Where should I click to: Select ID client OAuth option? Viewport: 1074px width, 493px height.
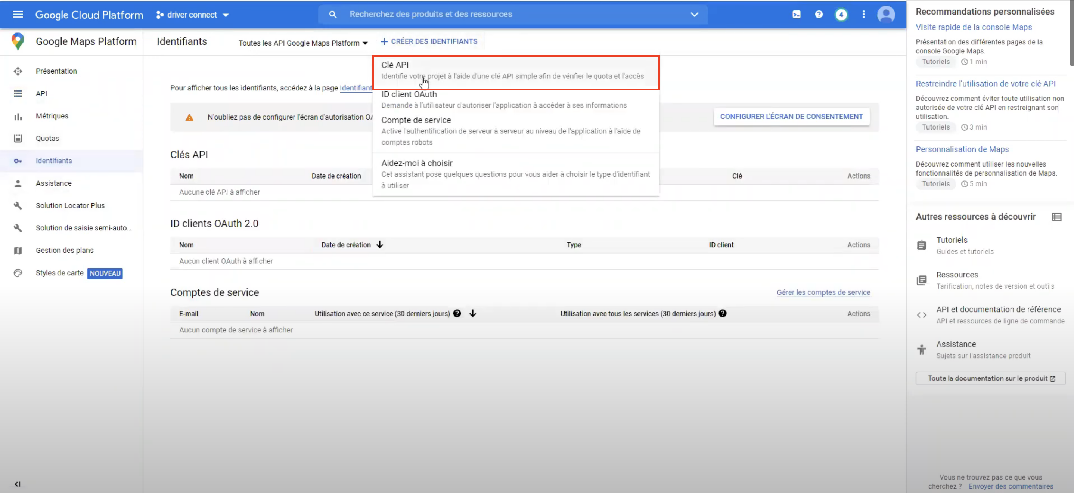coord(516,100)
